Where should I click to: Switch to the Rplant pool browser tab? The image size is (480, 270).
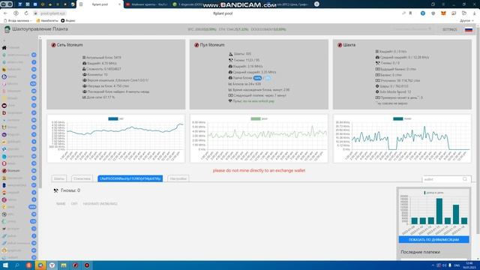click(x=100, y=4)
